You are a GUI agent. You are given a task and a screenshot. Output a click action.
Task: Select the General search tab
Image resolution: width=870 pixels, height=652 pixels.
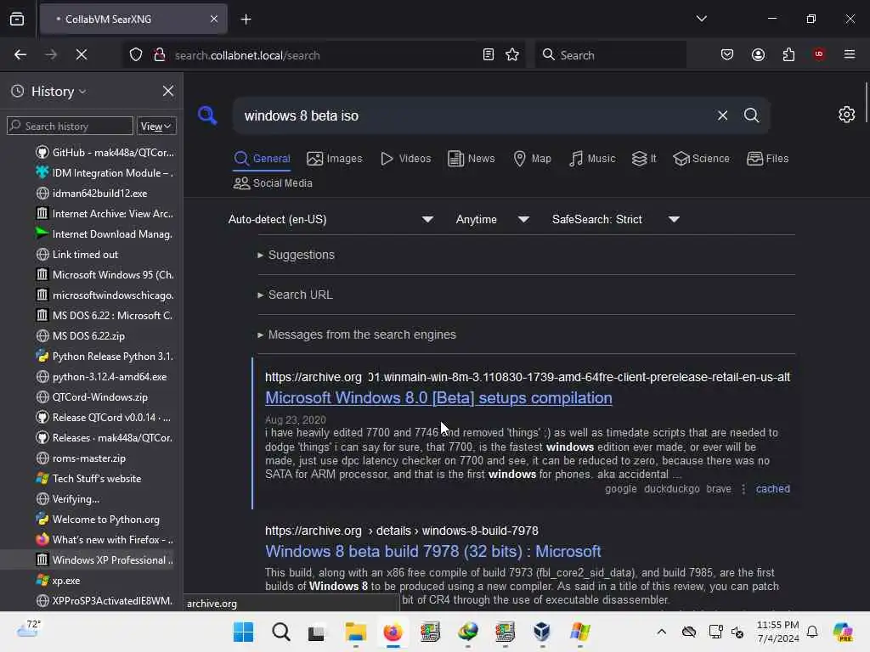(262, 159)
